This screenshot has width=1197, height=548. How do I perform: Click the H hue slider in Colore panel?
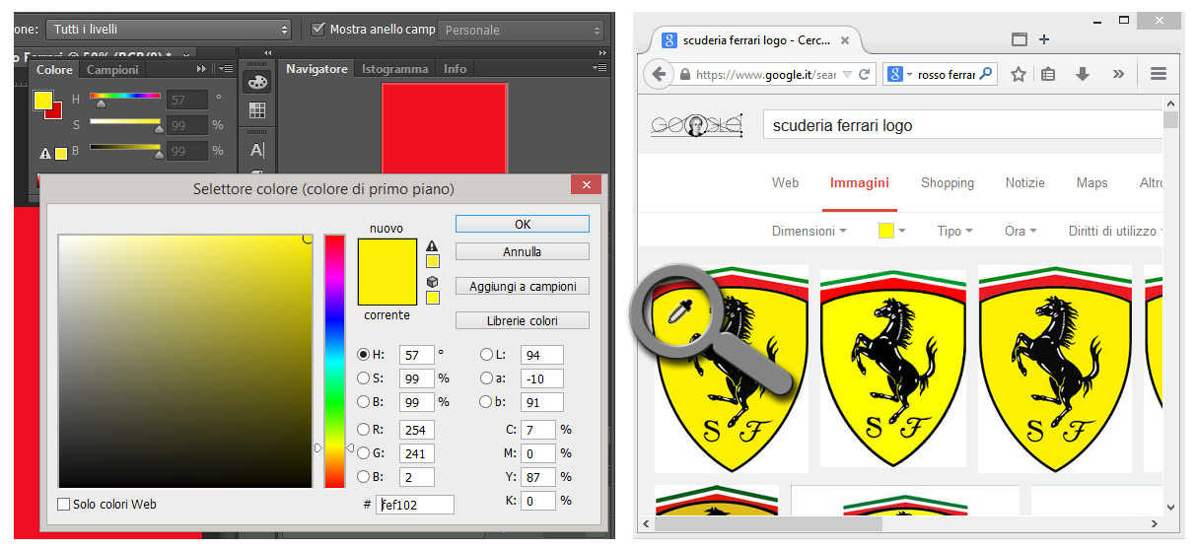tap(125, 97)
